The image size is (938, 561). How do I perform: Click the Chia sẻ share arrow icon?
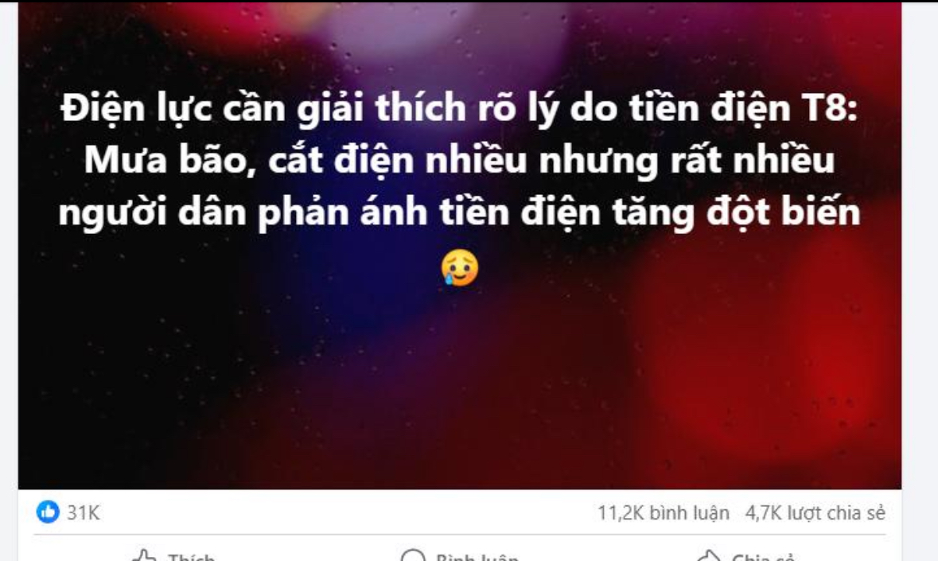(x=710, y=556)
